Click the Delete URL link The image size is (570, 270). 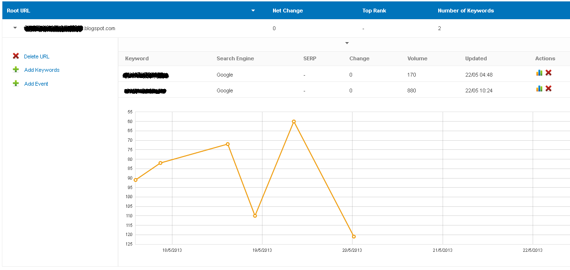(37, 56)
